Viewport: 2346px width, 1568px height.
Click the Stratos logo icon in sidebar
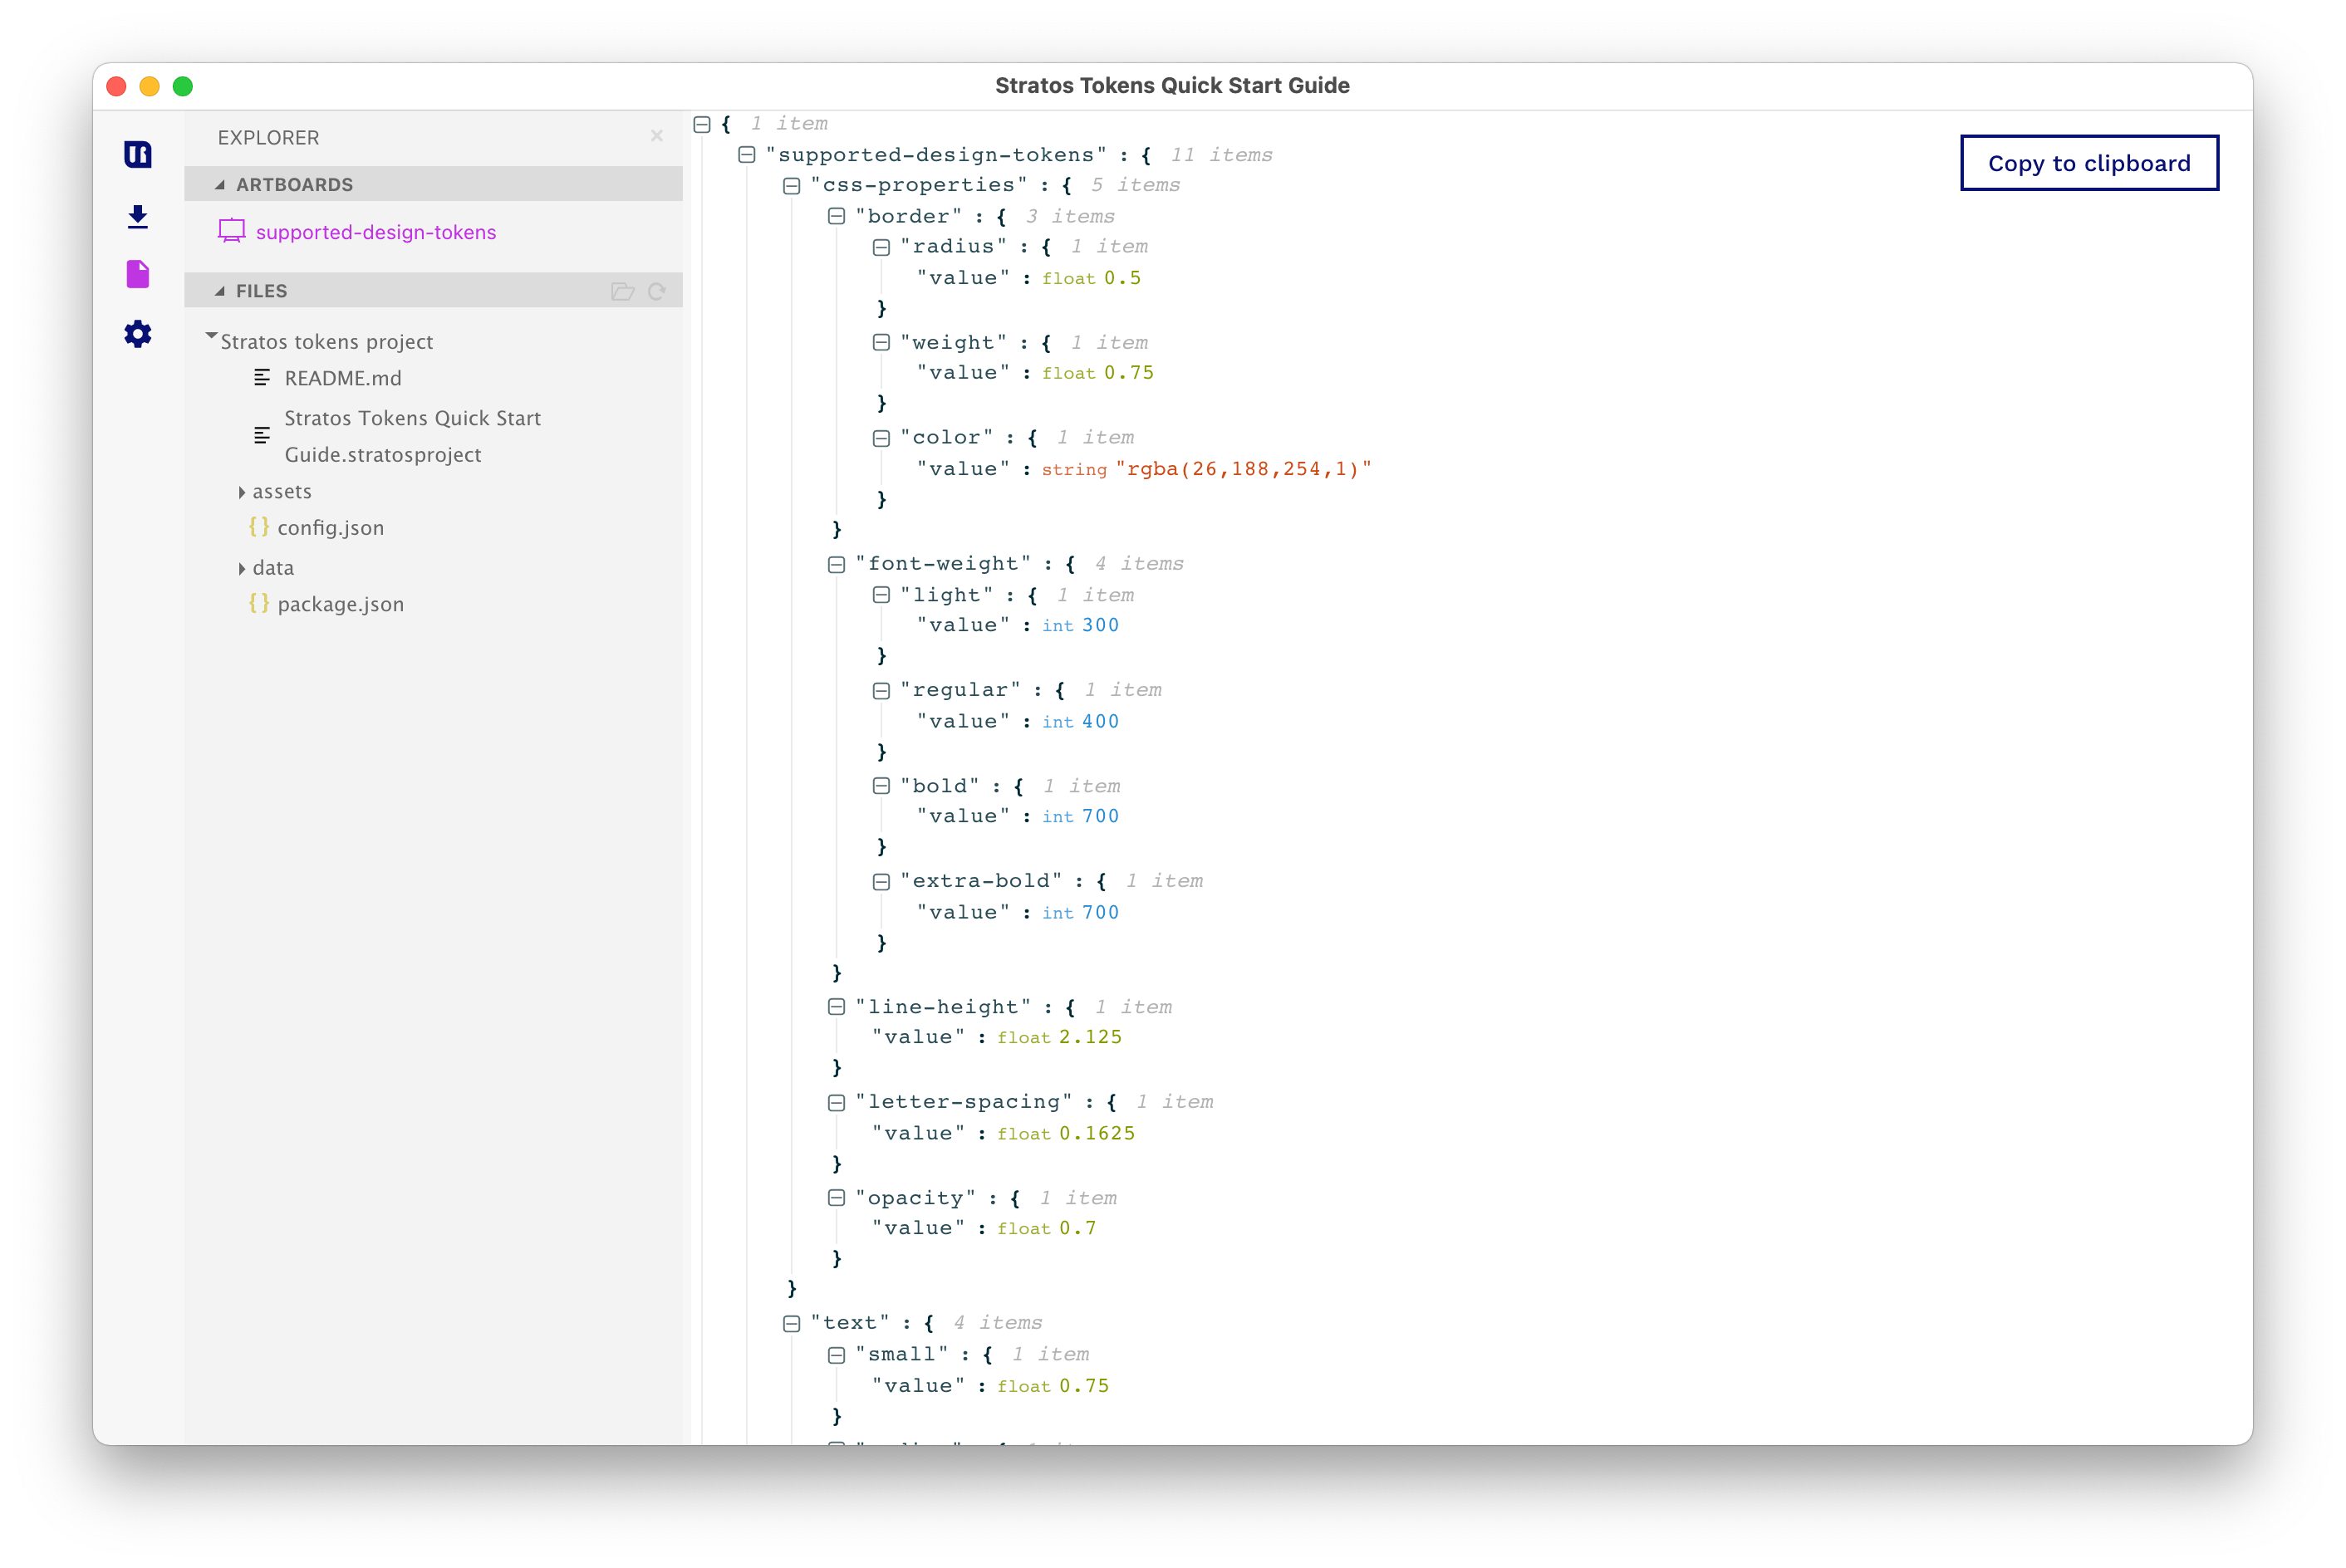(x=138, y=154)
